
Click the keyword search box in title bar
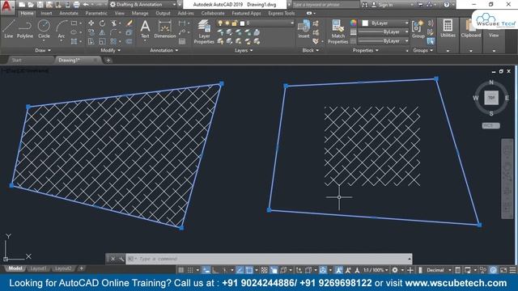(325, 5)
